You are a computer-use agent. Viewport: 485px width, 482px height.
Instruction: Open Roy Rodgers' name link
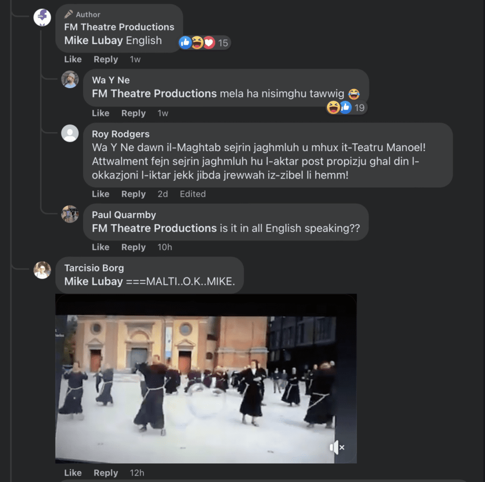coord(120,134)
